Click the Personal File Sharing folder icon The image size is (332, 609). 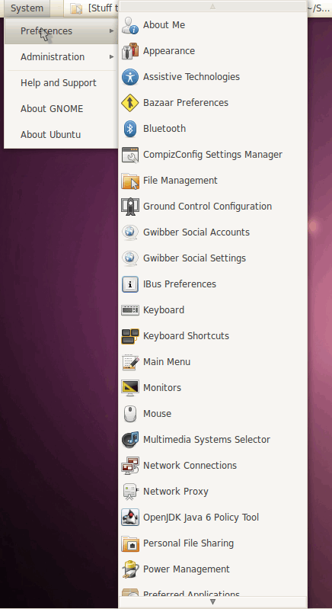coord(130,543)
